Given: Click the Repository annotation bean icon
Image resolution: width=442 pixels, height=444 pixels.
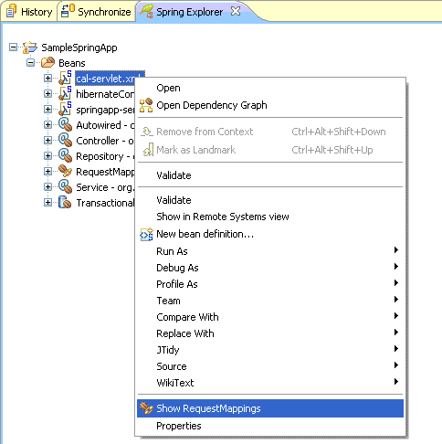Looking at the screenshot, I should tap(65, 155).
